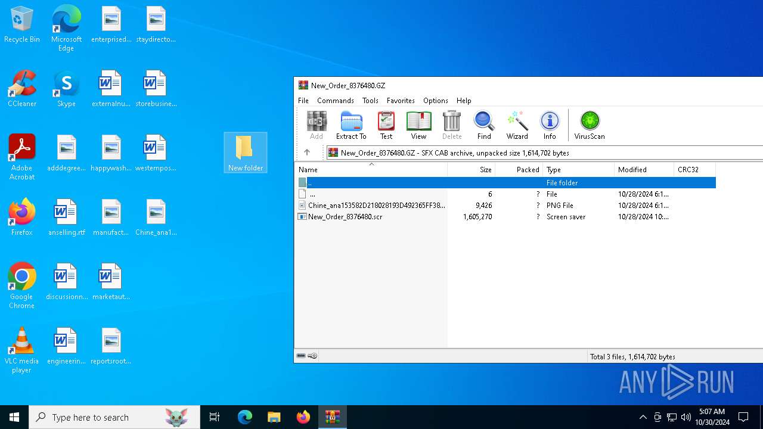
Task: Click the key icon in status bar
Action: pyautogui.click(x=312, y=356)
